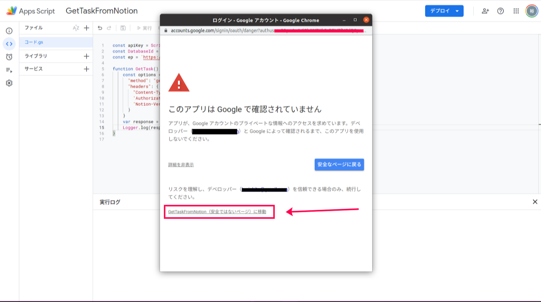Maximize the Google login popup window
541x302 pixels.
click(x=355, y=20)
